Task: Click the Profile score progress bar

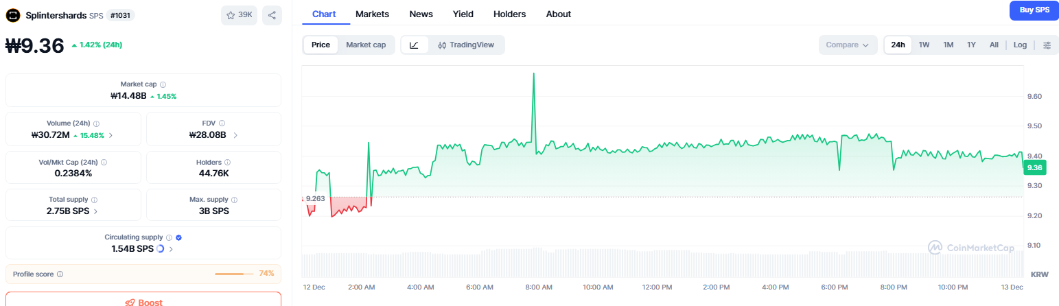Action: tap(234, 274)
